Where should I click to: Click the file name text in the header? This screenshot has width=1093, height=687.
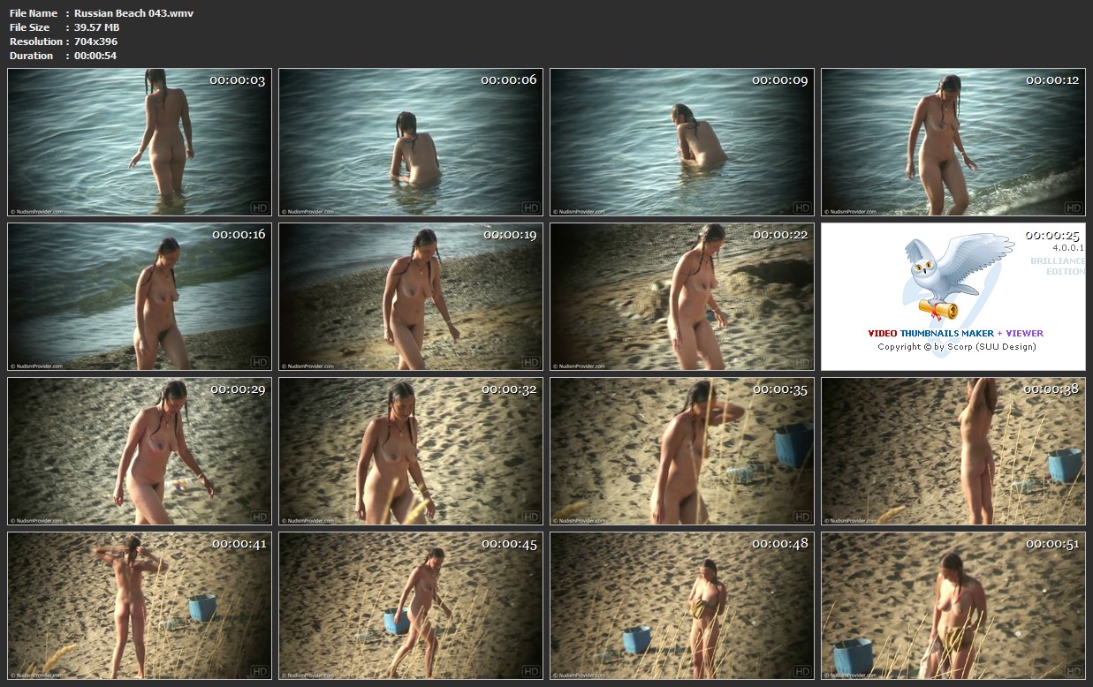point(133,13)
